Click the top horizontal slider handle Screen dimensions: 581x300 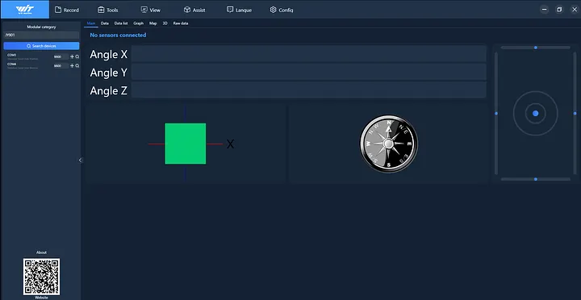(536, 48)
